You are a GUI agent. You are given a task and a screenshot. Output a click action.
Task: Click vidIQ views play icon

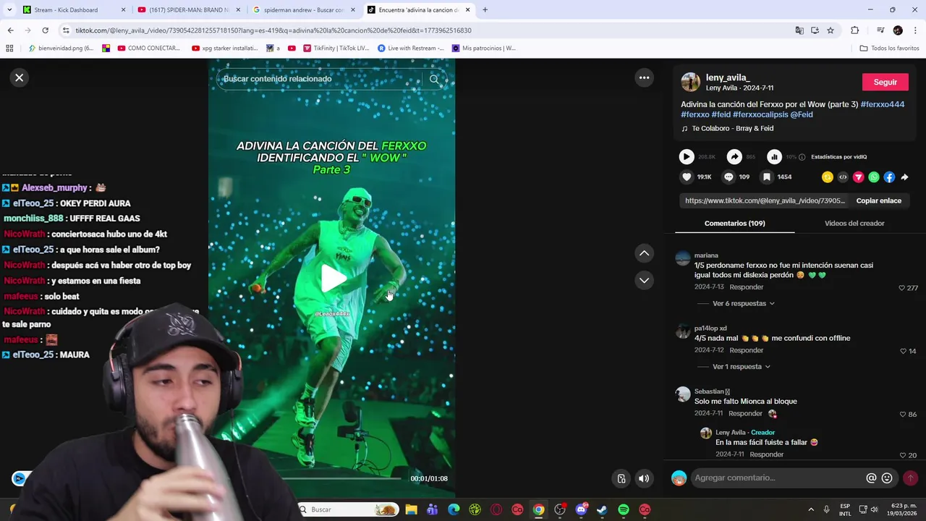pos(687,156)
